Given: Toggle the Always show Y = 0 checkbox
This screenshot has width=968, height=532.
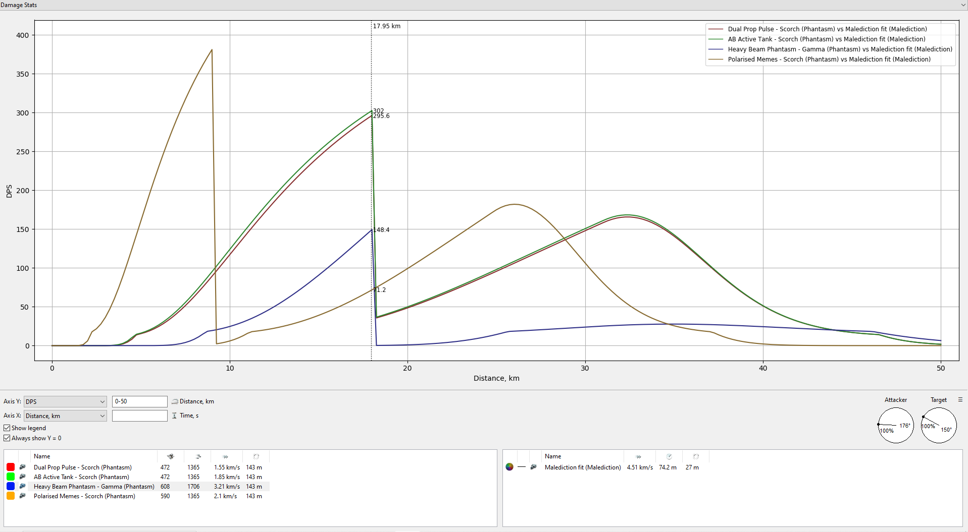Looking at the screenshot, I should coord(7,438).
